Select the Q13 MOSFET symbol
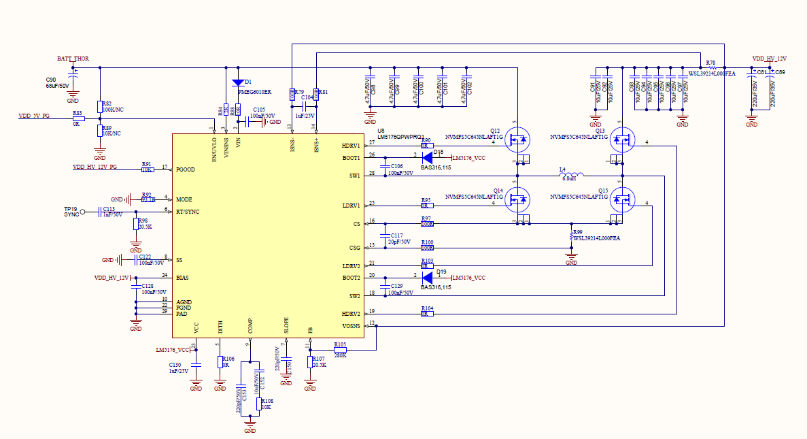807x439 pixels. 622,140
